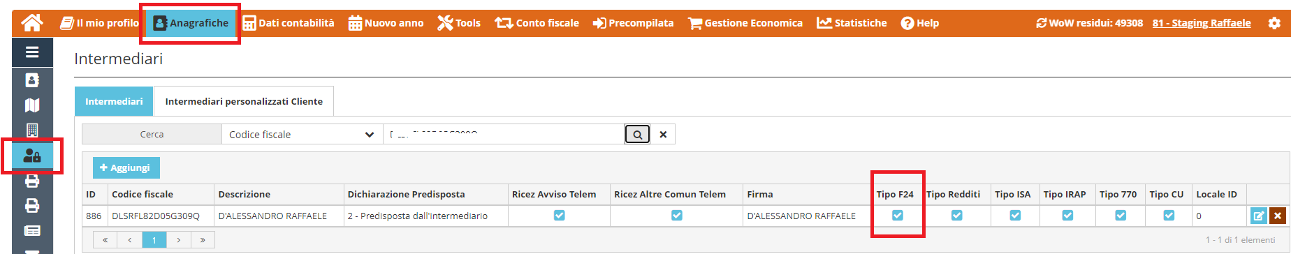Open the home page icon
This screenshot has width=1291, height=254.
tap(32, 23)
